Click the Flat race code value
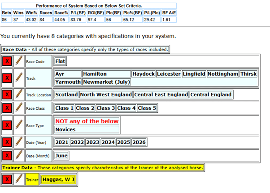Image resolution: width=270 pixels, height=193 pixels. [x=60, y=61]
